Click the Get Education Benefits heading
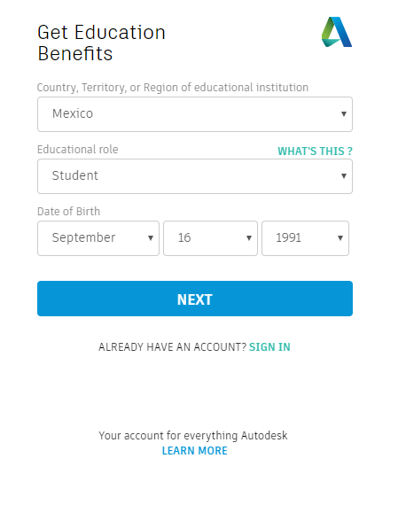The height and width of the screenshot is (505, 398). point(101,43)
